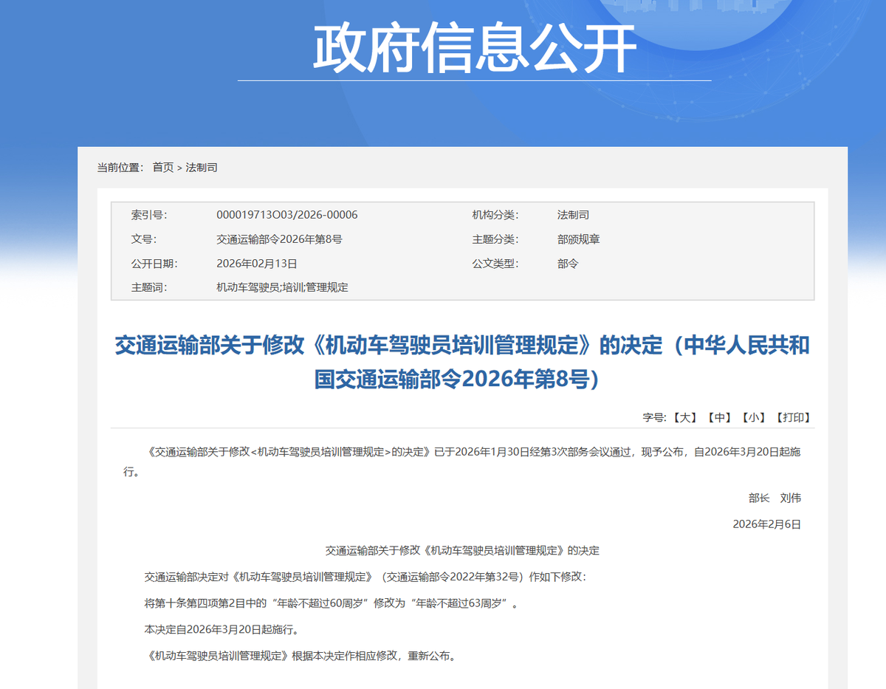The image size is (886, 689).
Task: Set font size to 大
Action: pyautogui.click(x=685, y=417)
